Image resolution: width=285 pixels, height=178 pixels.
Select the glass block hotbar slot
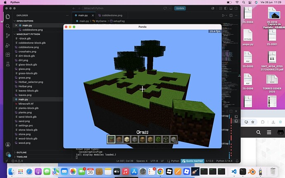[166, 140]
